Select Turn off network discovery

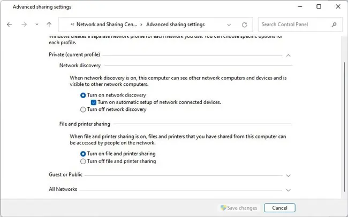pos(83,109)
